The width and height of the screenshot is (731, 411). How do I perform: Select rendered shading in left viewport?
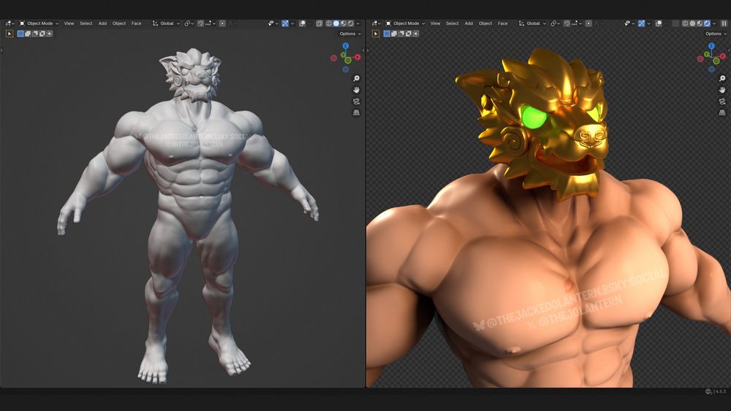351,23
